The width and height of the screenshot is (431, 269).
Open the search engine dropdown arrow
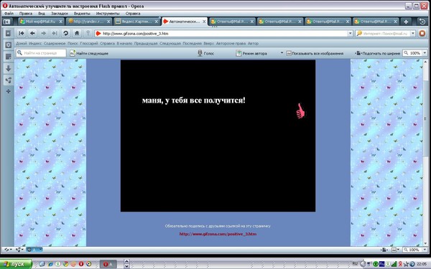pos(413,33)
